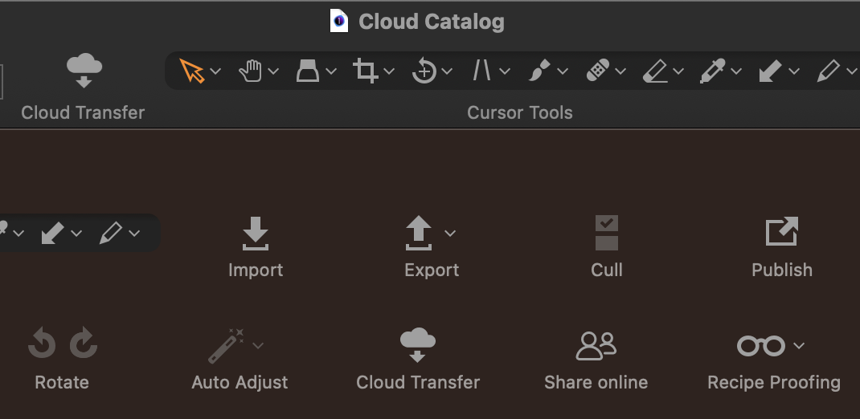The height and width of the screenshot is (419, 860).
Task: Select the Keystone tool icon
Action: click(308, 71)
